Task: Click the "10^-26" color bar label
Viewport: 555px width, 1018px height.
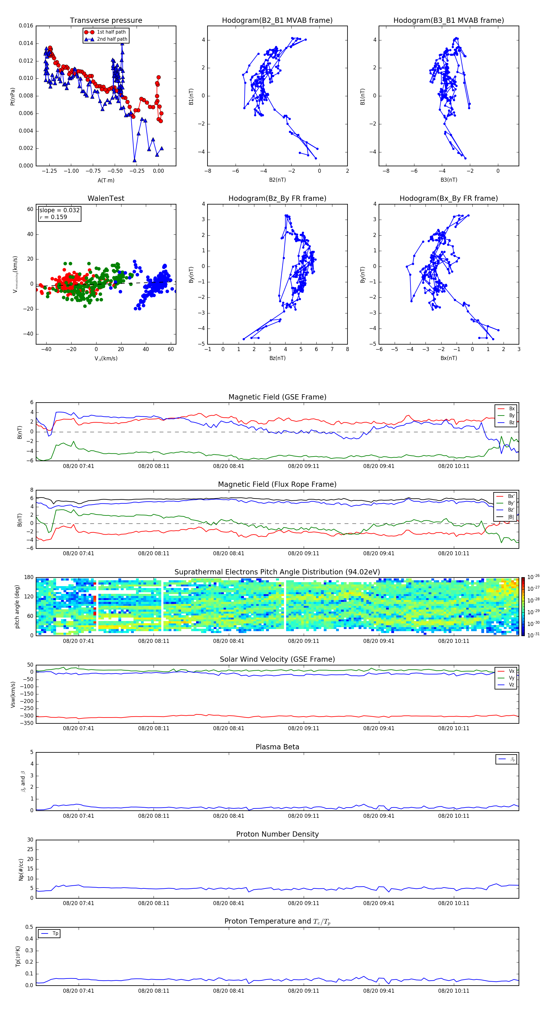Action: coord(533,577)
